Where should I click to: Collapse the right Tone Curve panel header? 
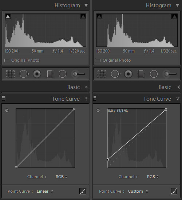[178, 99]
